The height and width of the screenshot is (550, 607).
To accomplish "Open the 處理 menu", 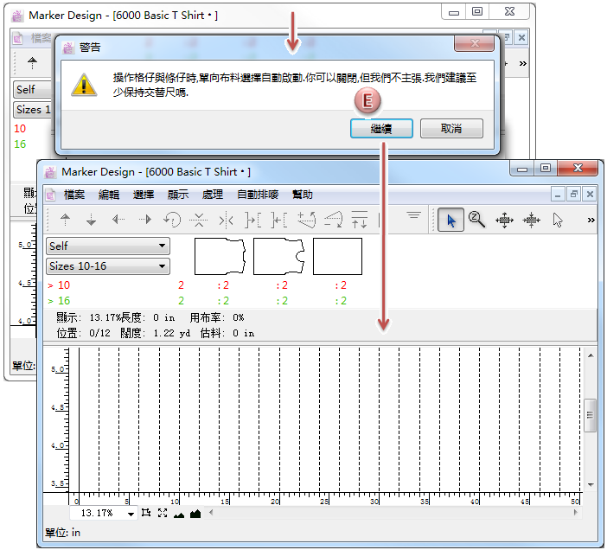I will [x=213, y=195].
